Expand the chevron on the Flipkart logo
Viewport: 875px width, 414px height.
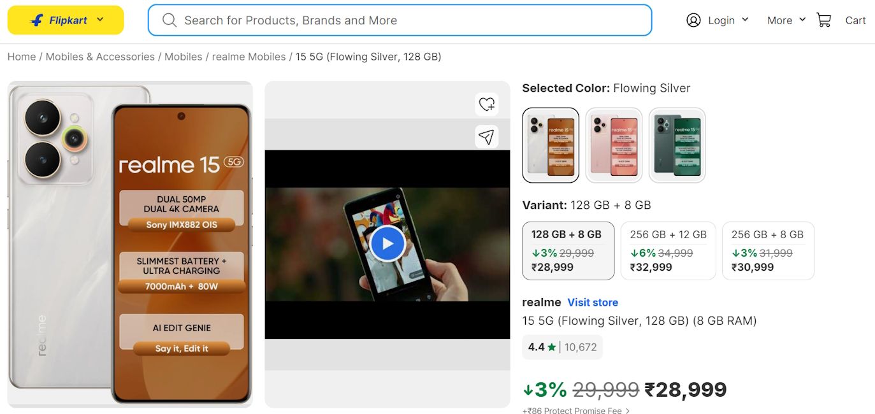[x=99, y=20]
